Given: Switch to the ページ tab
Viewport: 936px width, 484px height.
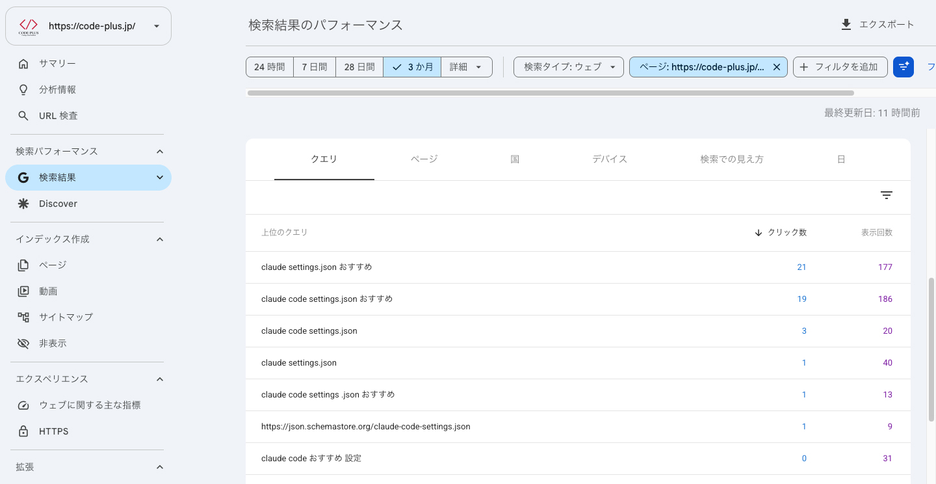Looking at the screenshot, I should (424, 159).
